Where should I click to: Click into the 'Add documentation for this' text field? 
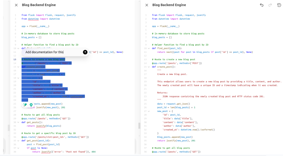point(52,52)
